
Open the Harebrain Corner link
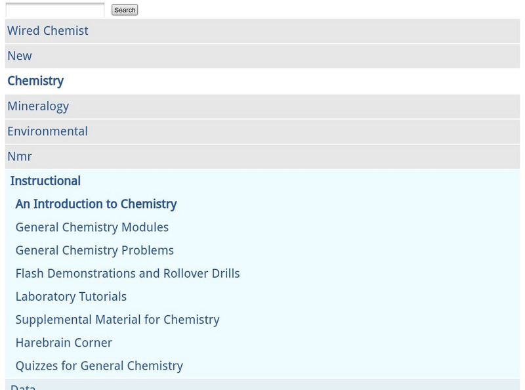pos(64,343)
